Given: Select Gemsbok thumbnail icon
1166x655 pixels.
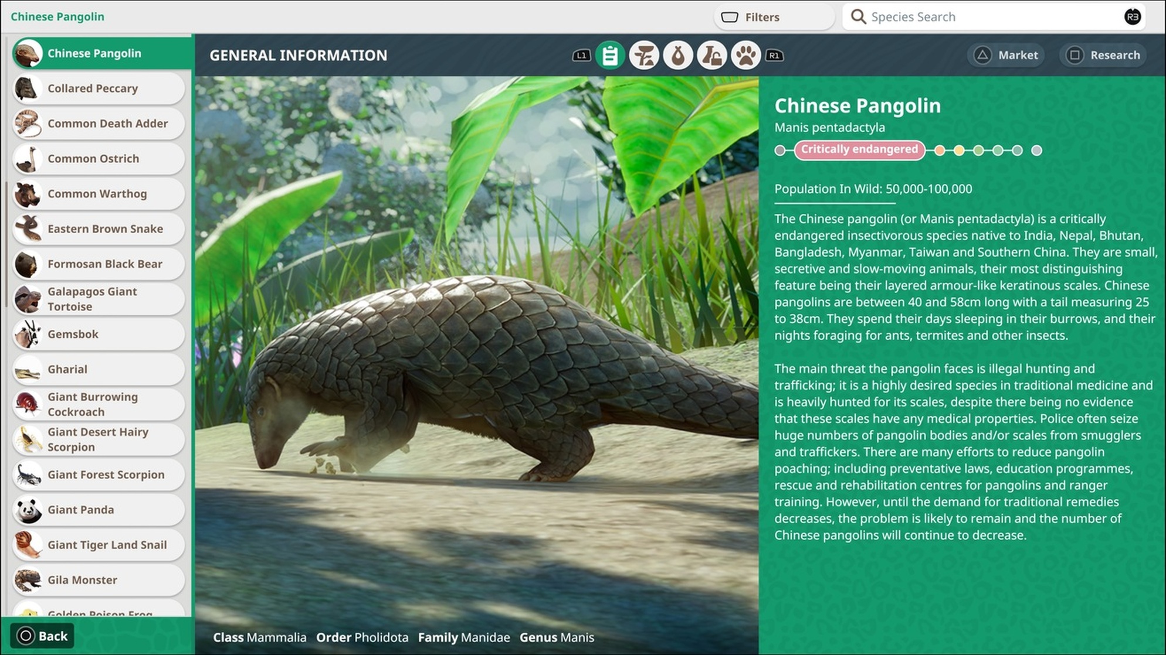Looking at the screenshot, I should point(28,335).
